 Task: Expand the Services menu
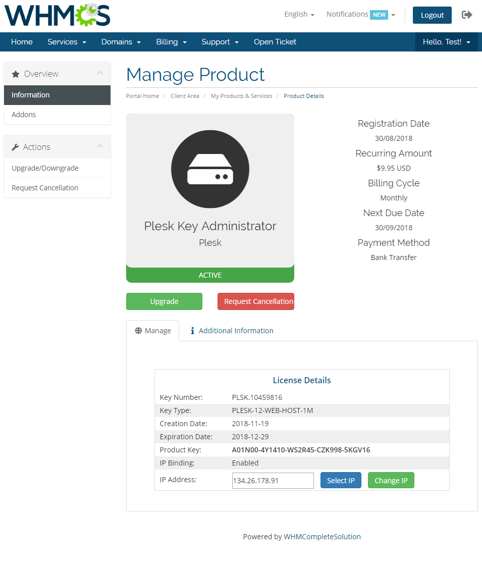67,42
